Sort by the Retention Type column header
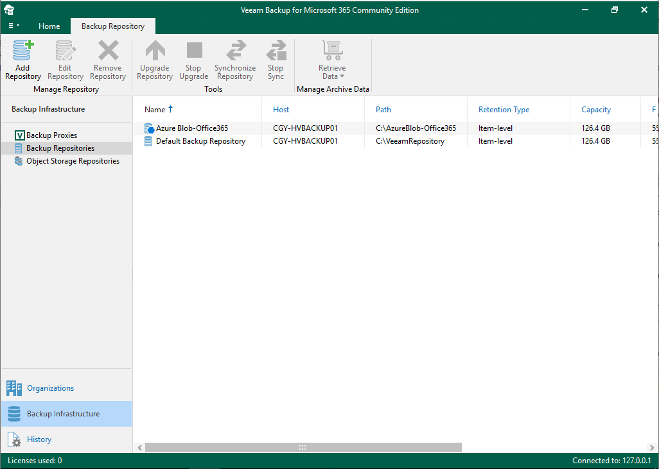This screenshot has width=659, height=469. coord(504,110)
